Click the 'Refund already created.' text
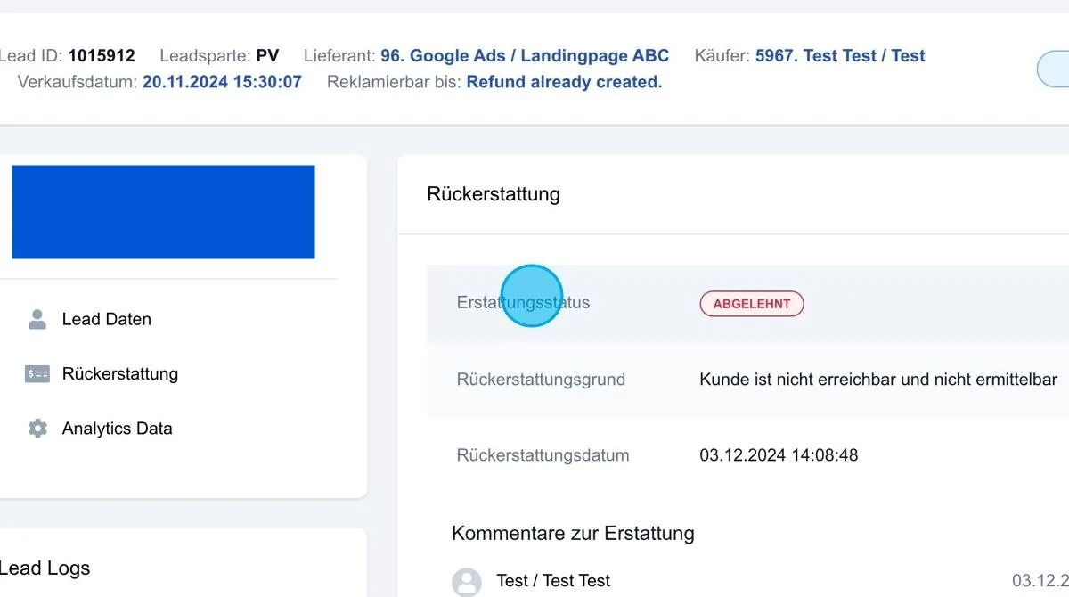Viewport: 1069px width, 597px height. point(564,82)
